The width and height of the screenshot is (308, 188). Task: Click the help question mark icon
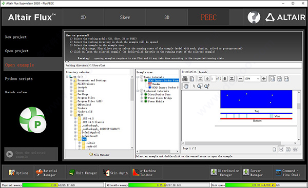254,17
